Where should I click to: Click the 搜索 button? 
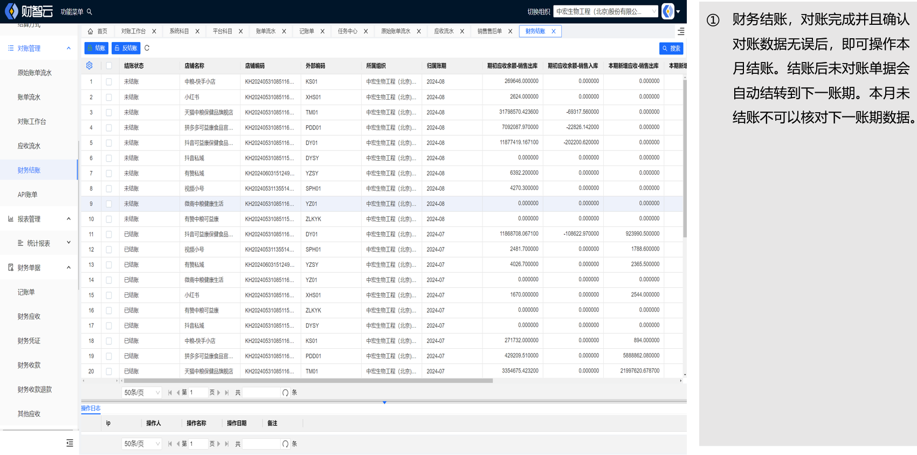point(671,49)
